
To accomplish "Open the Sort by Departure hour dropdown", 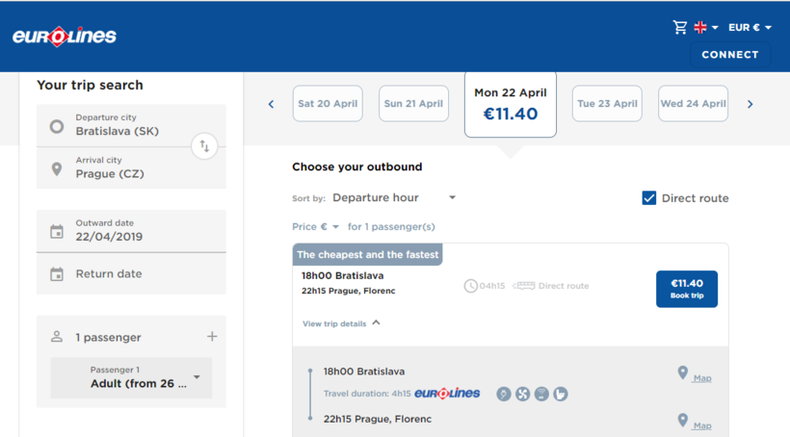I will pos(394,198).
